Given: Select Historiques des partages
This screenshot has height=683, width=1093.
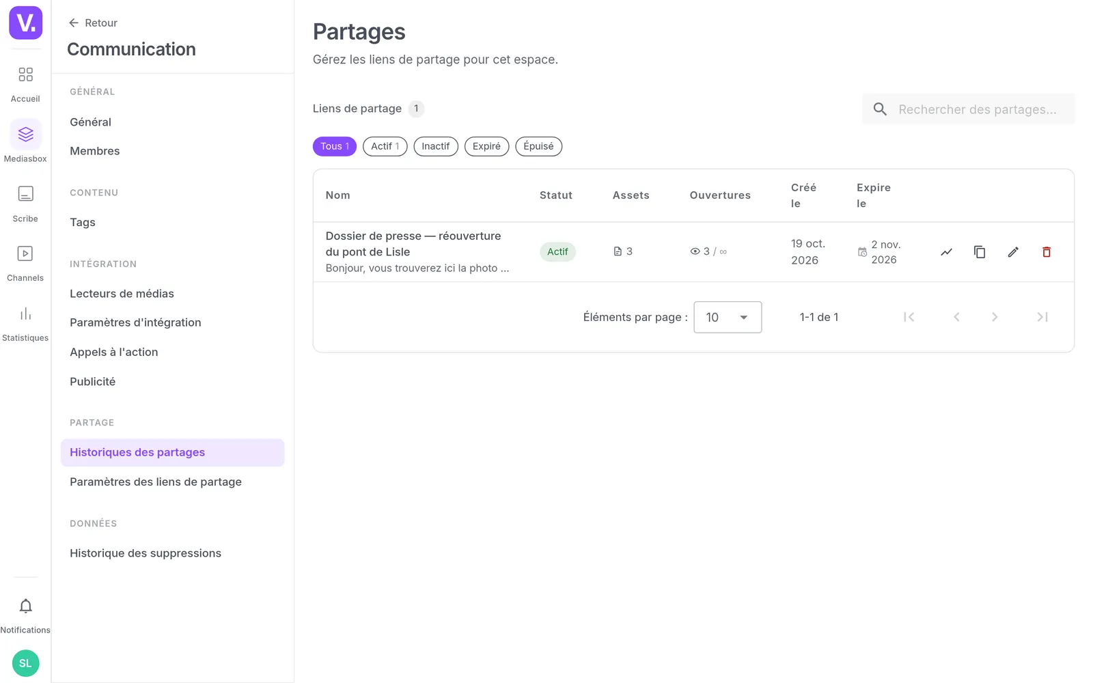Looking at the screenshot, I should coord(172,452).
